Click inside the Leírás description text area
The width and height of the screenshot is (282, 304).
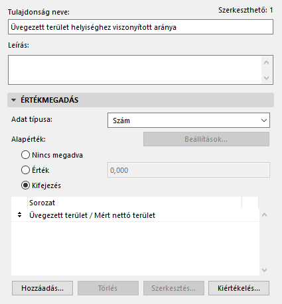tap(135, 70)
